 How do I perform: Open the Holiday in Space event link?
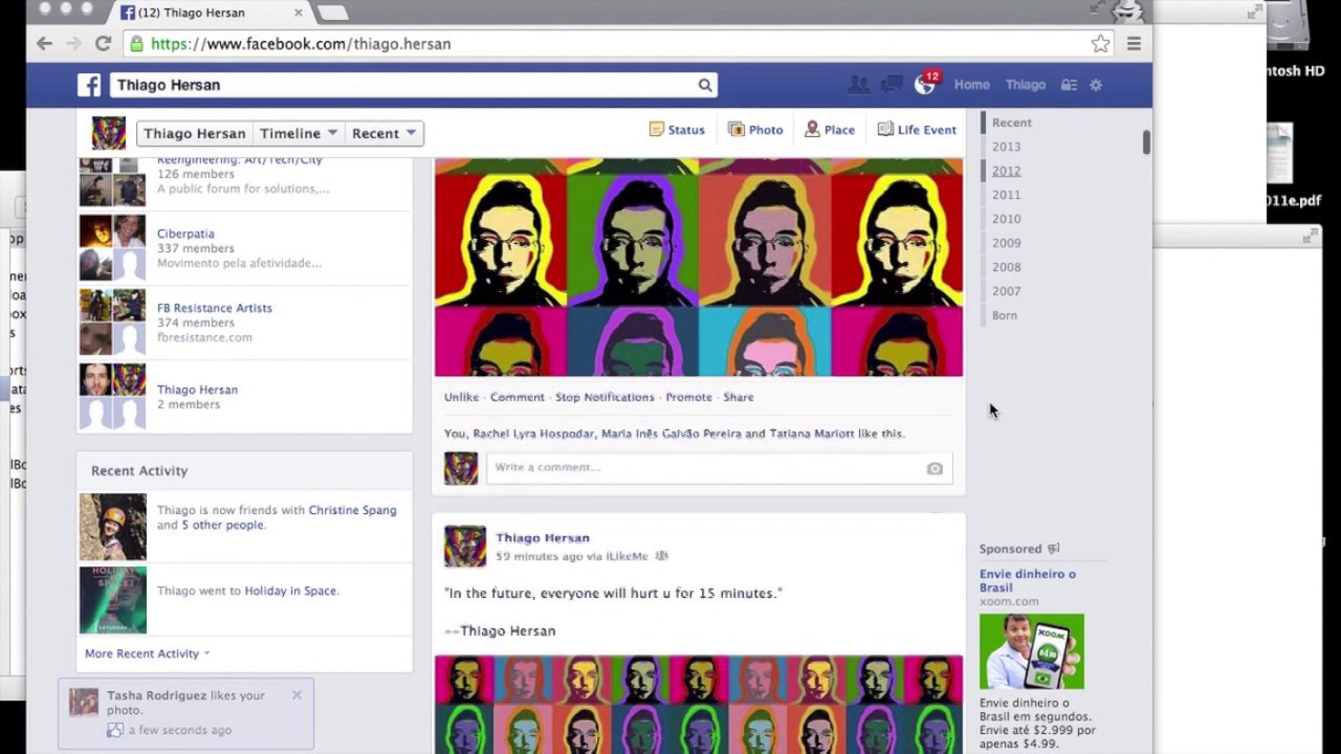coord(291,591)
